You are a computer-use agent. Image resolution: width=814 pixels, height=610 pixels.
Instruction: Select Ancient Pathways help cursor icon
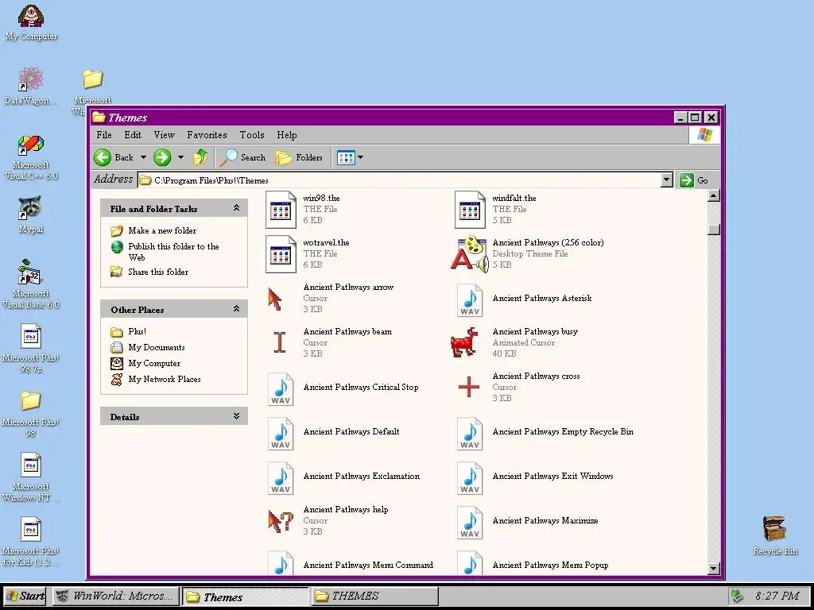(281, 521)
